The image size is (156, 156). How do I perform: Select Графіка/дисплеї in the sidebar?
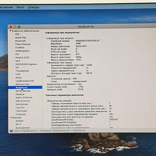coord(25,81)
